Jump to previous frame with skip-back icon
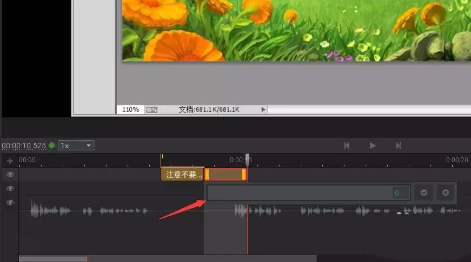The image size is (471, 262). click(x=347, y=146)
